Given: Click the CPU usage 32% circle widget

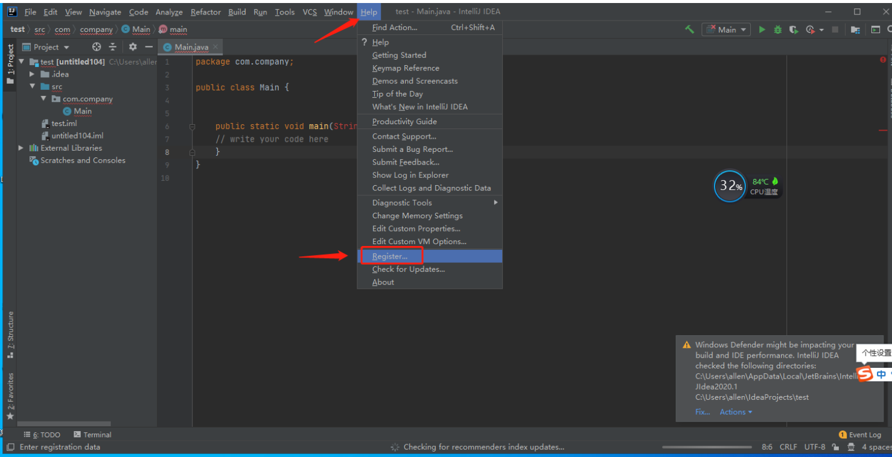Looking at the screenshot, I should [730, 186].
